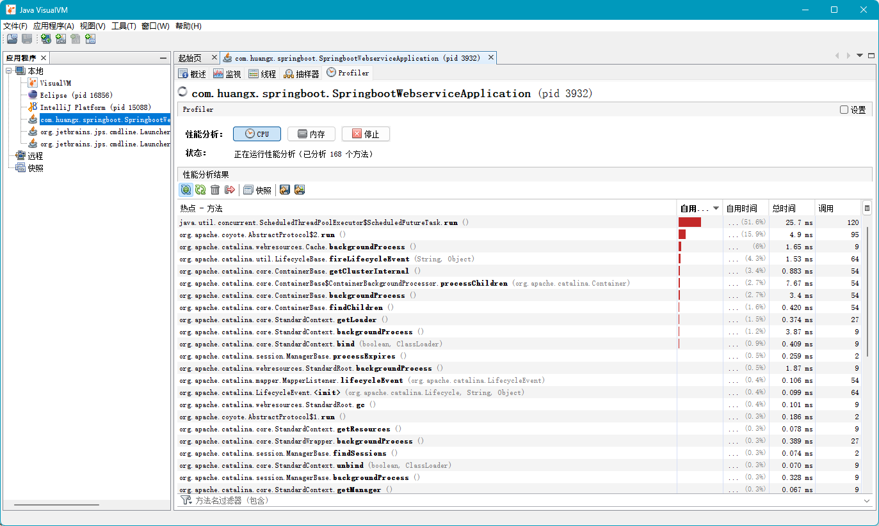
Task: Collapse the 本地 tree node
Action: pos(9,71)
